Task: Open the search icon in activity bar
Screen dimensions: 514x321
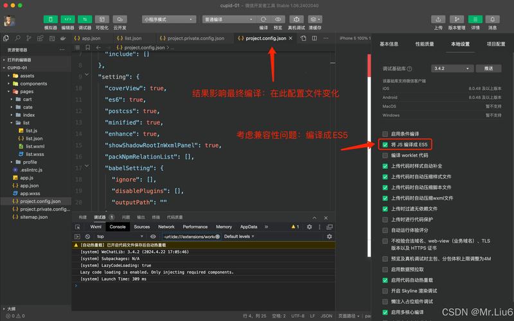Action: pyautogui.click(x=17, y=39)
